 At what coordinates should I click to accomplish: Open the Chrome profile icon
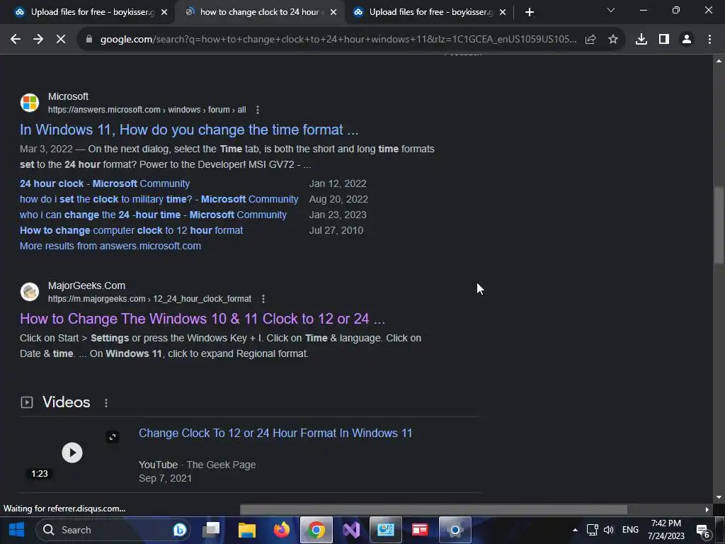click(x=687, y=40)
